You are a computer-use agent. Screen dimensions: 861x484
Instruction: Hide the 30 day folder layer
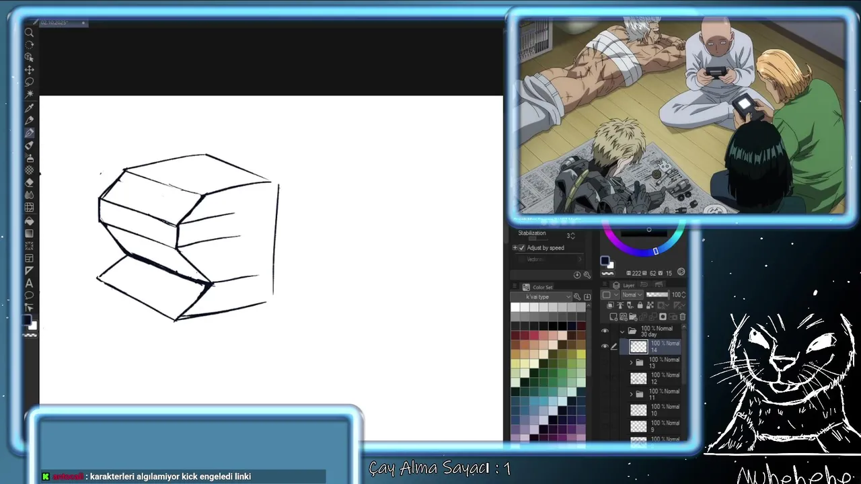point(605,331)
